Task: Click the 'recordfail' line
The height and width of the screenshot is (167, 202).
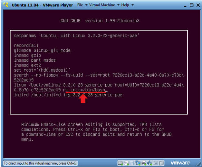Action: (x=26, y=45)
